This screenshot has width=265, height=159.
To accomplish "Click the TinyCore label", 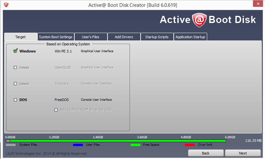I will pyautogui.click(x=62, y=84).
